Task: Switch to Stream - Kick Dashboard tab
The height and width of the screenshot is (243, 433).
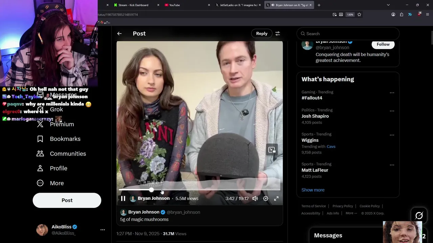Action: coord(134,5)
